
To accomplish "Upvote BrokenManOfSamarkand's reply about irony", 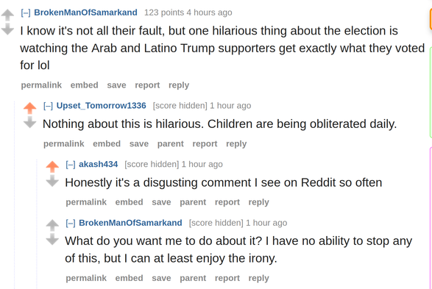I will click(52, 225).
